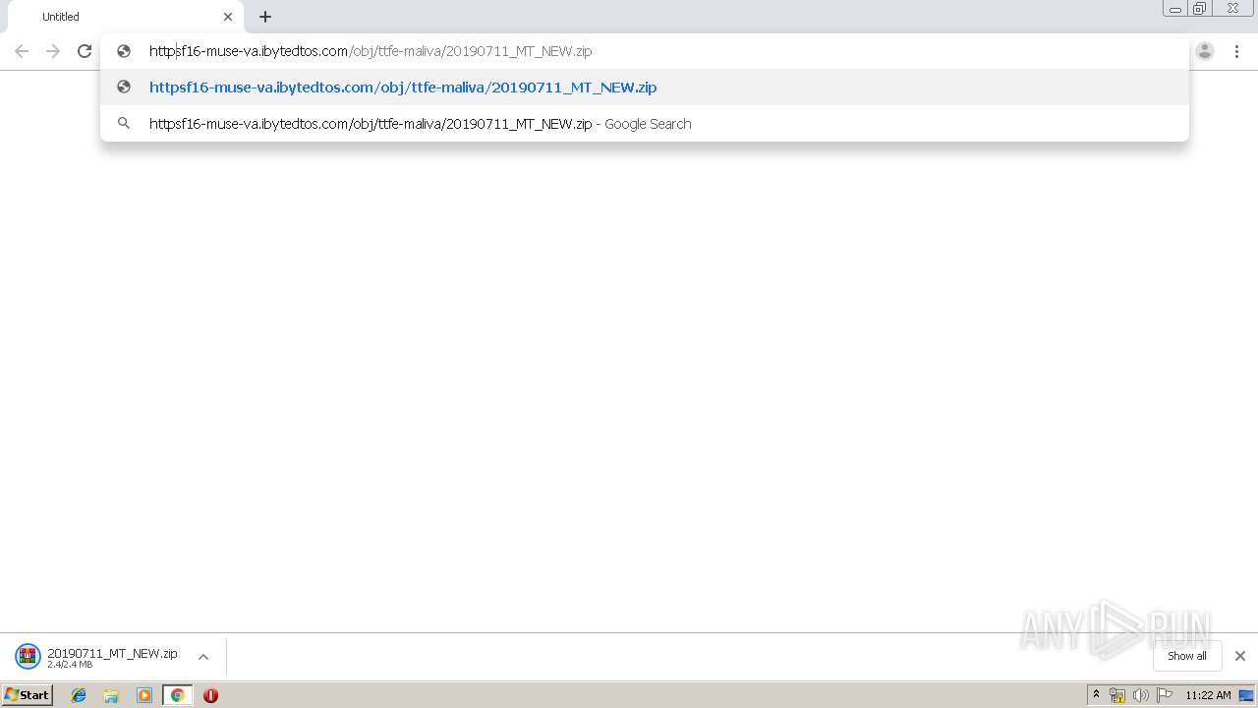Click the Action Center flag icon
The width and height of the screenshot is (1258, 708).
pyautogui.click(x=1165, y=695)
